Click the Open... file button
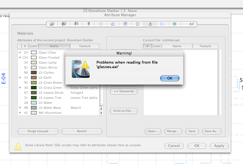The image size is (243, 166). tap(153, 131)
